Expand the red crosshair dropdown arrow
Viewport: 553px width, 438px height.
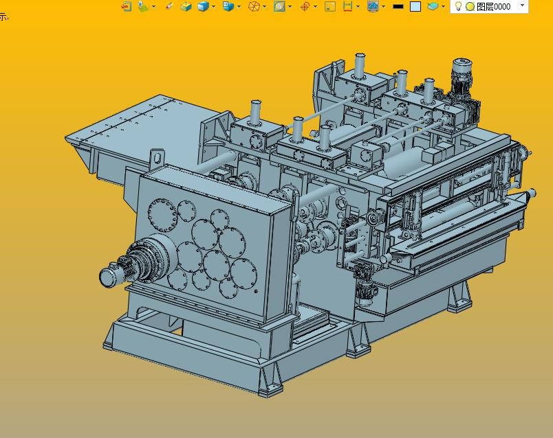pos(315,7)
